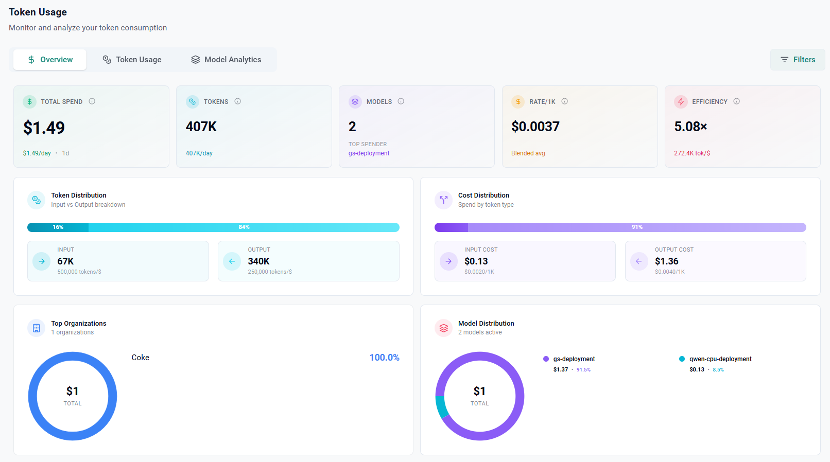The height and width of the screenshot is (462, 830).
Task: Open the Model Analytics tab
Action: tap(226, 60)
